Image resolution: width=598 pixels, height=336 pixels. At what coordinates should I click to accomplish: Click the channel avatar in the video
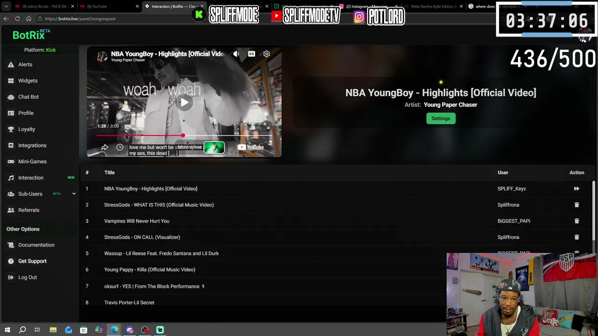coord(102,56)
